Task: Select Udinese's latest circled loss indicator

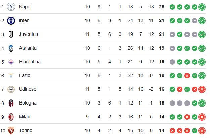Action: point(202,89)
